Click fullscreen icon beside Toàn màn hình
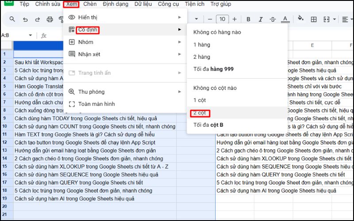The image size is (354, 221). pos(72,104)
